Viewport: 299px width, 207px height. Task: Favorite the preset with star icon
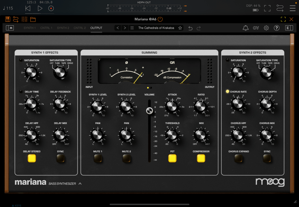coord(180,28)
